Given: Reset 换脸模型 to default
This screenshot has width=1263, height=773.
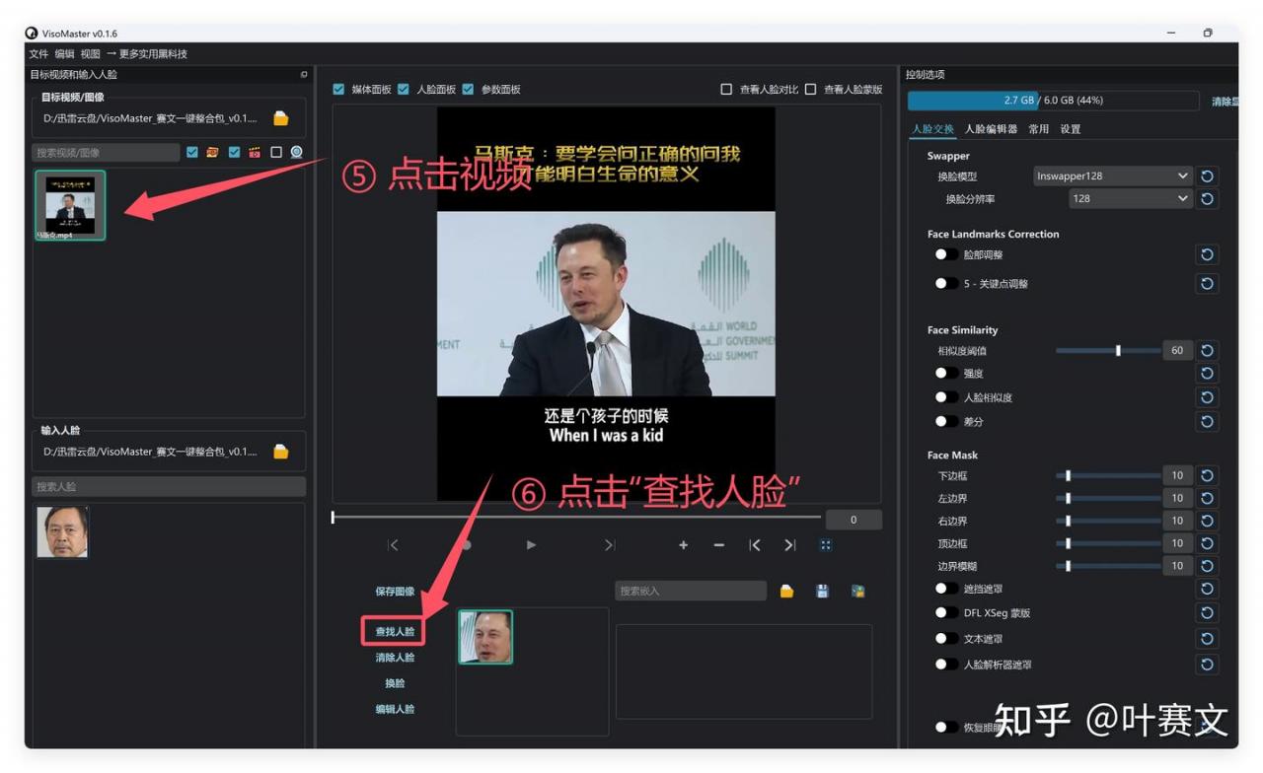Looking at the screenshot, I should tap(1207, 176).
